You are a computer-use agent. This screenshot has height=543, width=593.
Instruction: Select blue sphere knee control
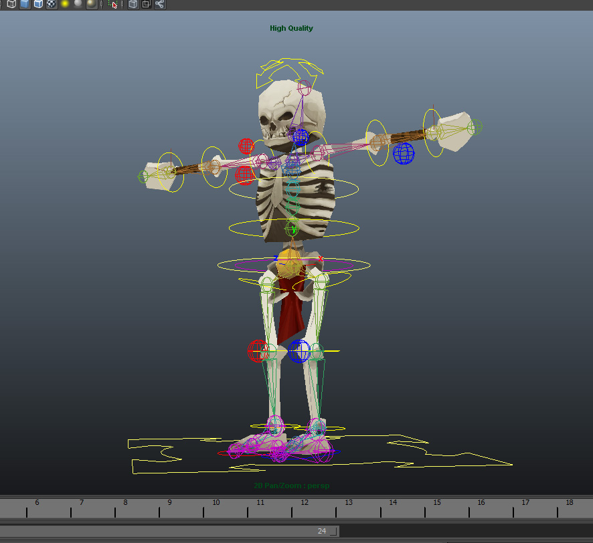299,351
